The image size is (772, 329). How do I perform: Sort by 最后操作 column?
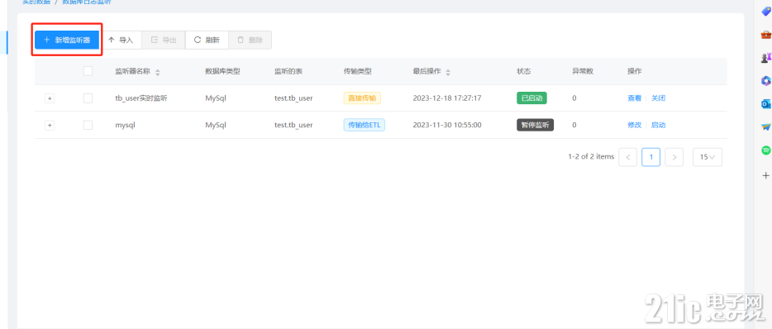(447, 72)
